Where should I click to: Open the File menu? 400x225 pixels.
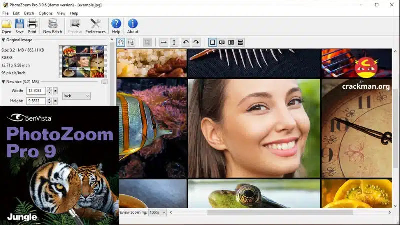point(5,13)
